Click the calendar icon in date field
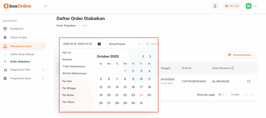This screenshot has width=266, height=118. [x=99, y=44]
